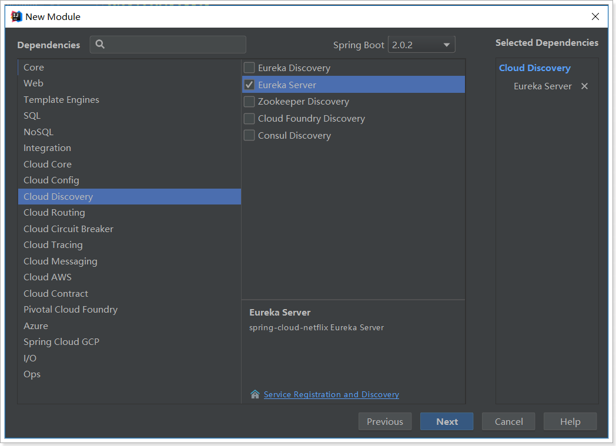
Task: Select the Integration category
Action: click(129, 148)
